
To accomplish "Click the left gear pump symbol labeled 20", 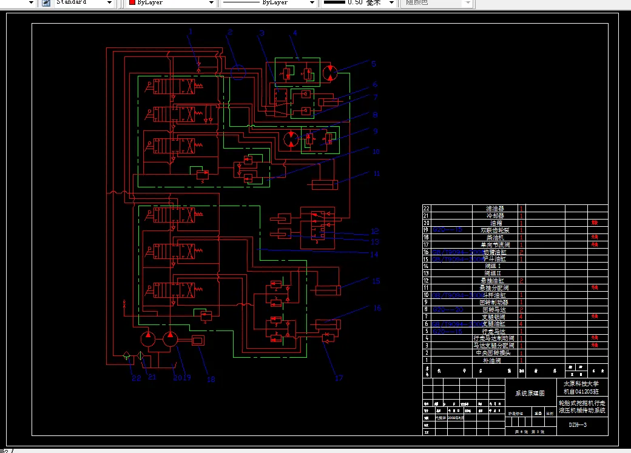I will 148,339.
